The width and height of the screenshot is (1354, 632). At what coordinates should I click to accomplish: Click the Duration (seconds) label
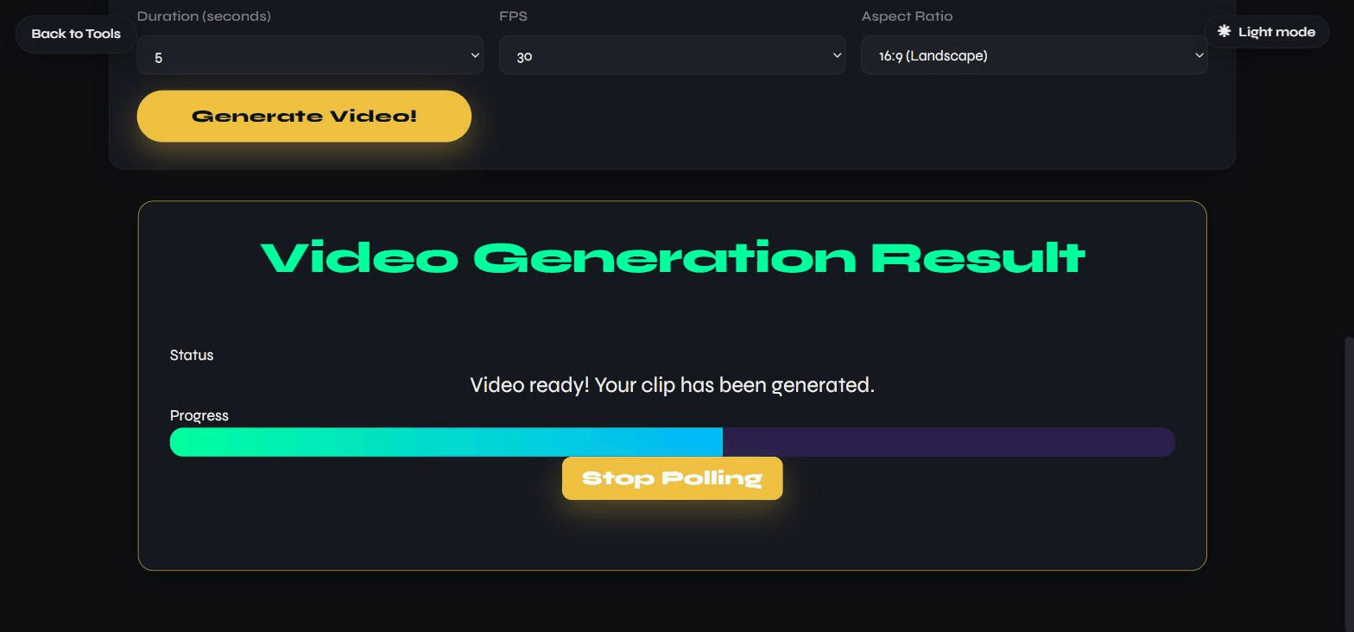tap(204, 16)
